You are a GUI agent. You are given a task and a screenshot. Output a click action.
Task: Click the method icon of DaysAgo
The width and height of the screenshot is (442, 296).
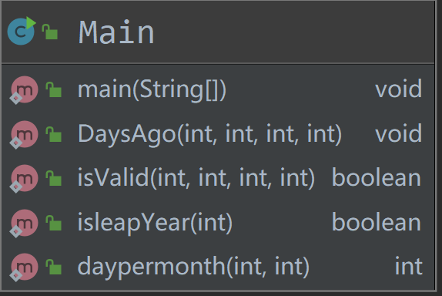tap(24, 135)
